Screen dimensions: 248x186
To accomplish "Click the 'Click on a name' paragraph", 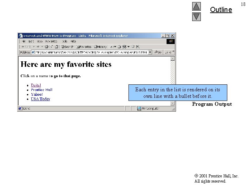I will point(51,76).
